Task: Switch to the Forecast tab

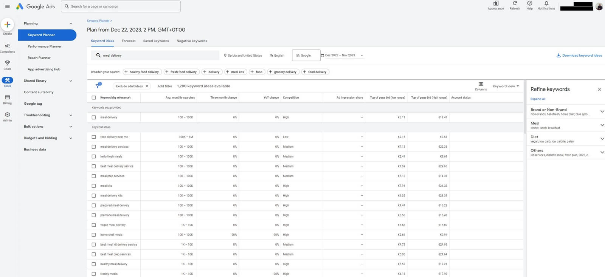Action: (129, 41)
